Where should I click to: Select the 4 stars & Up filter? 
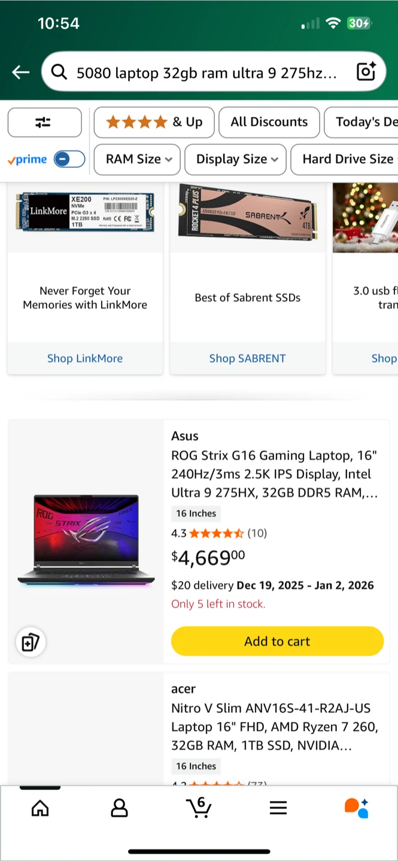(154, 122)
